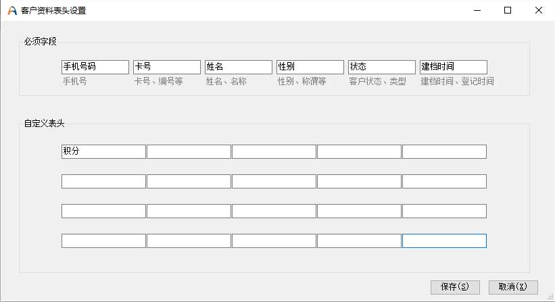Click the resize grip at the window corner

[550, 297]
